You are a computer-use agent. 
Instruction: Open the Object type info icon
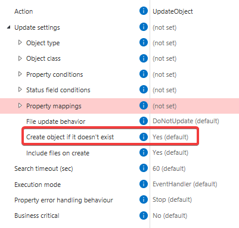click(144, 42)
